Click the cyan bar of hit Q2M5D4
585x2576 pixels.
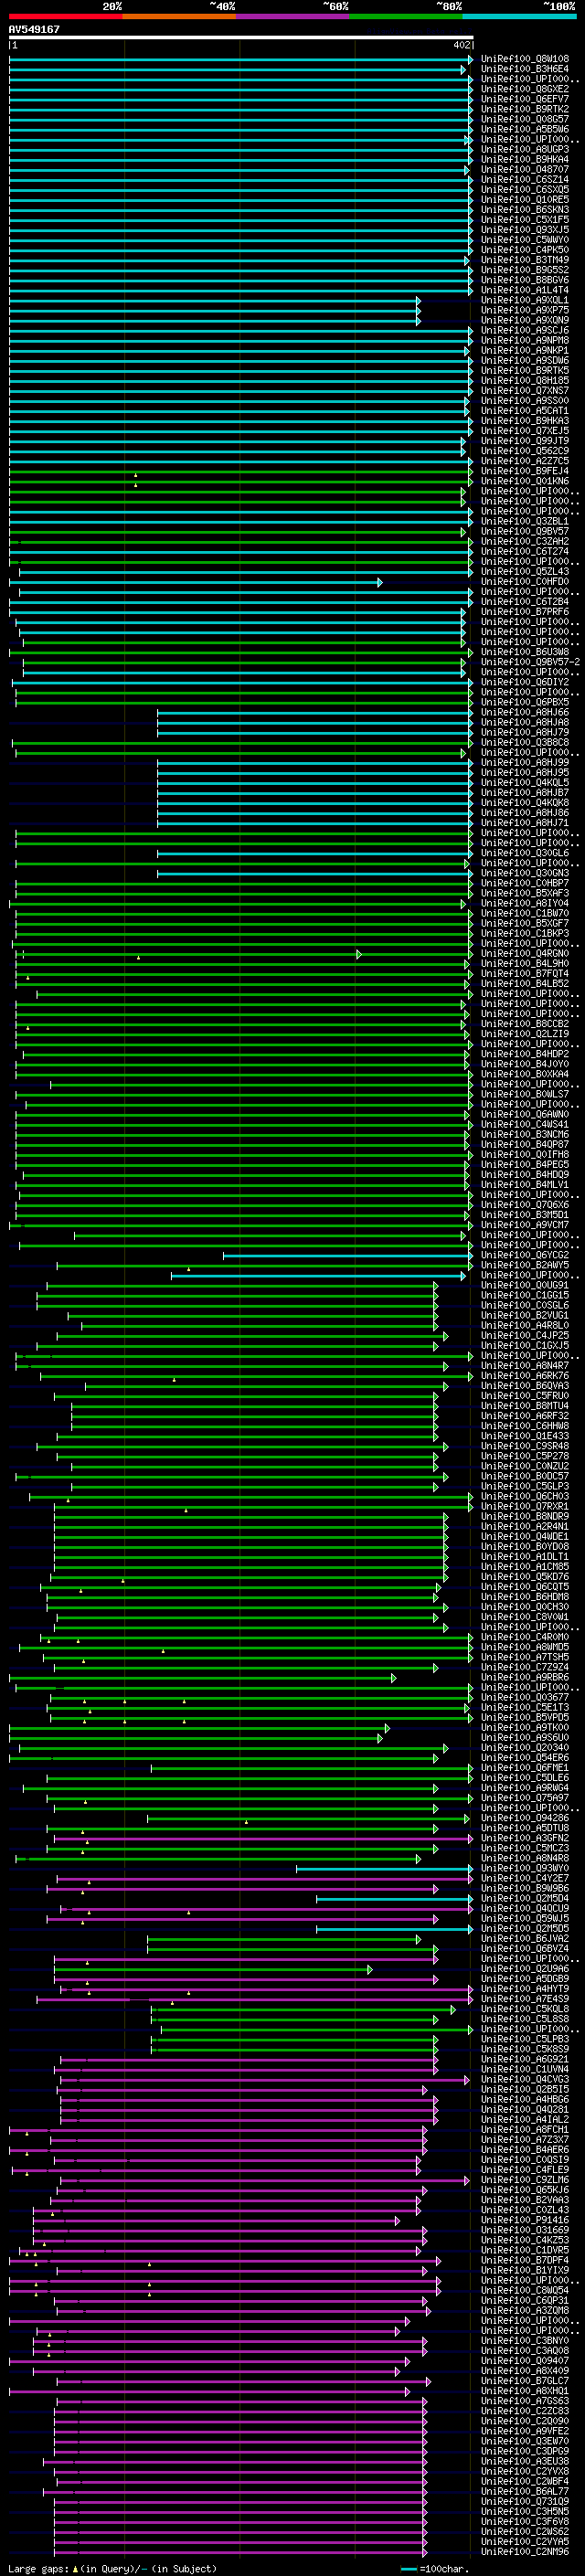click(x=394, y=1898)
